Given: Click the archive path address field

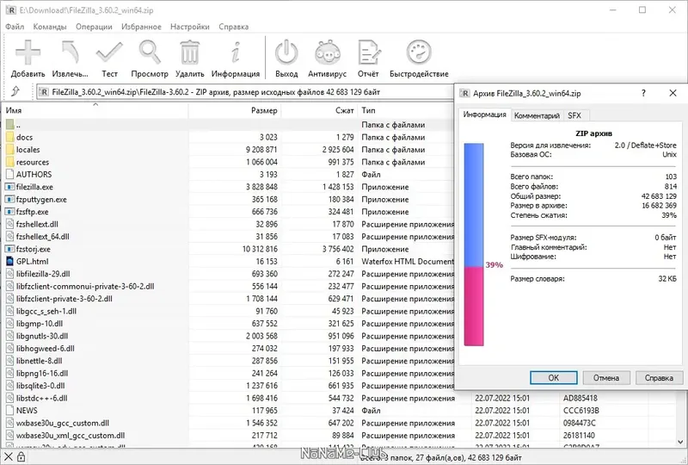Looking at the screenshot, I should pyautogui.click(x=246, y=92).
